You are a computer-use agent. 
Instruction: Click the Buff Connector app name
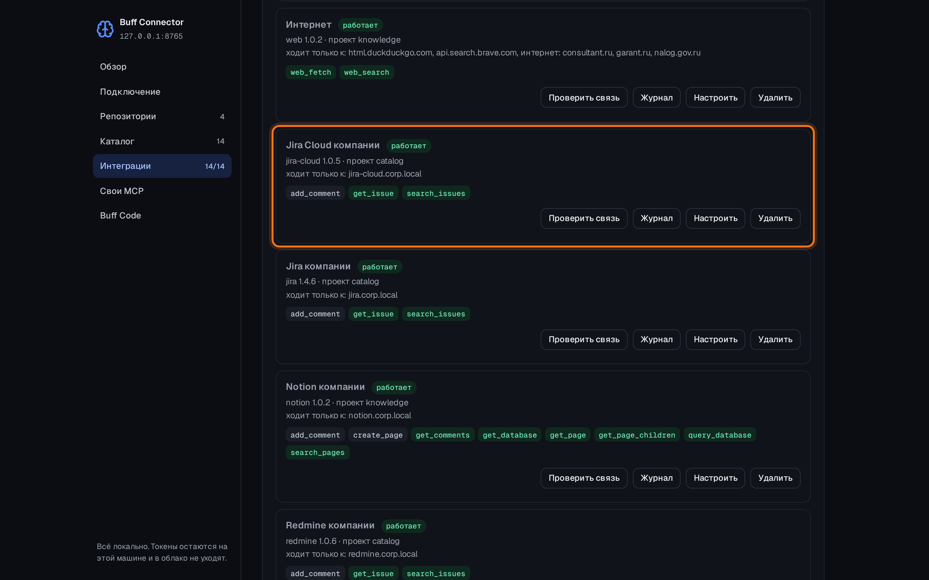(x=152, y=22)
